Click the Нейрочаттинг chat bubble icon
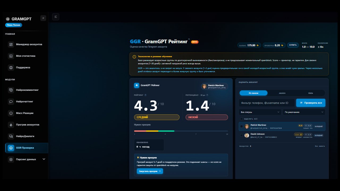 pos(11,101)
